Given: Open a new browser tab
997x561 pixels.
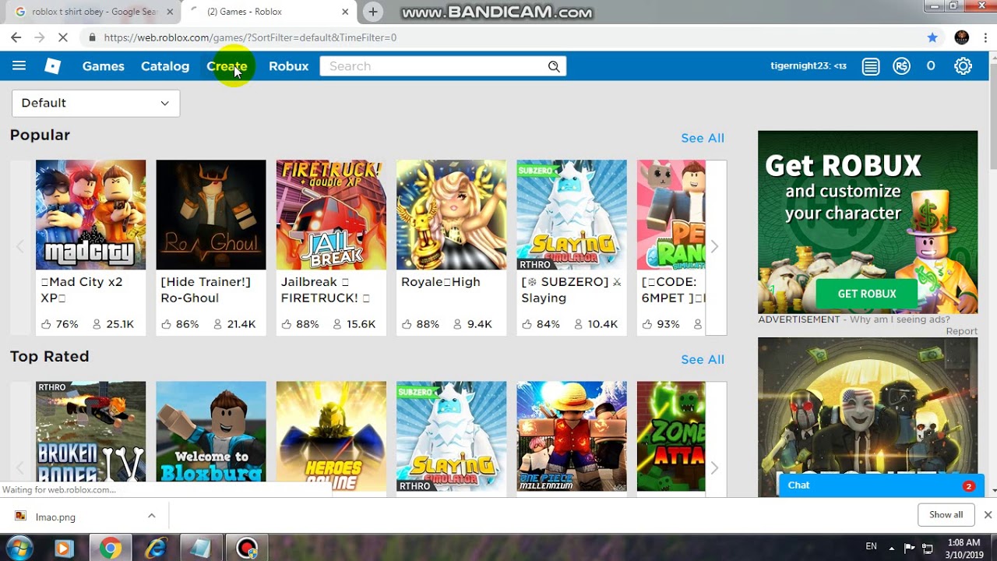Looking at the screenshot, I should (x=373, y=12).
